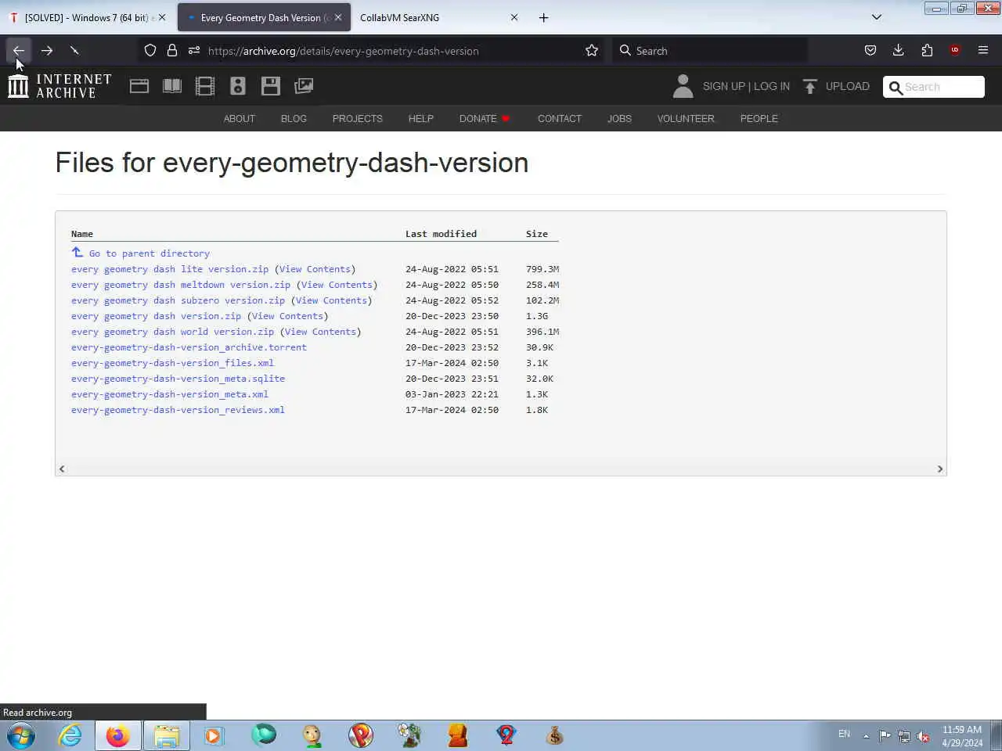Open every-geometry-dash-version_reviews.xml
The width and height of the screenshot is (1002, 751).
(x=178, y=410)
